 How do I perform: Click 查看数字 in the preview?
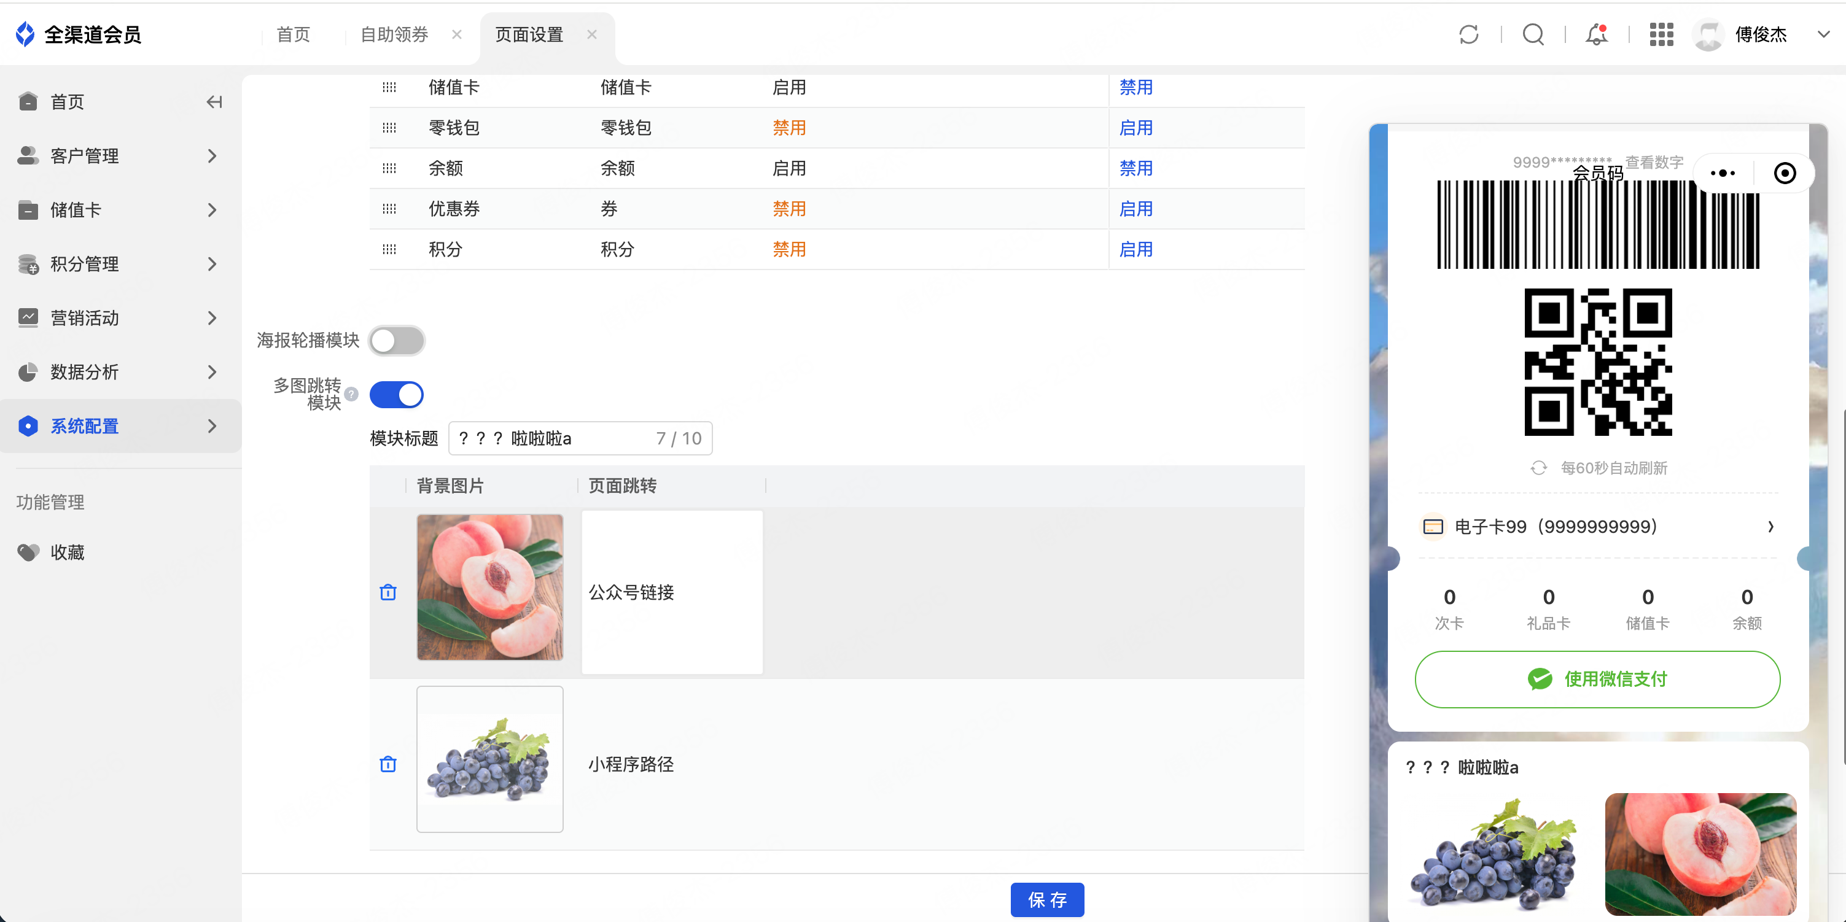click(x=1654, y=162)
